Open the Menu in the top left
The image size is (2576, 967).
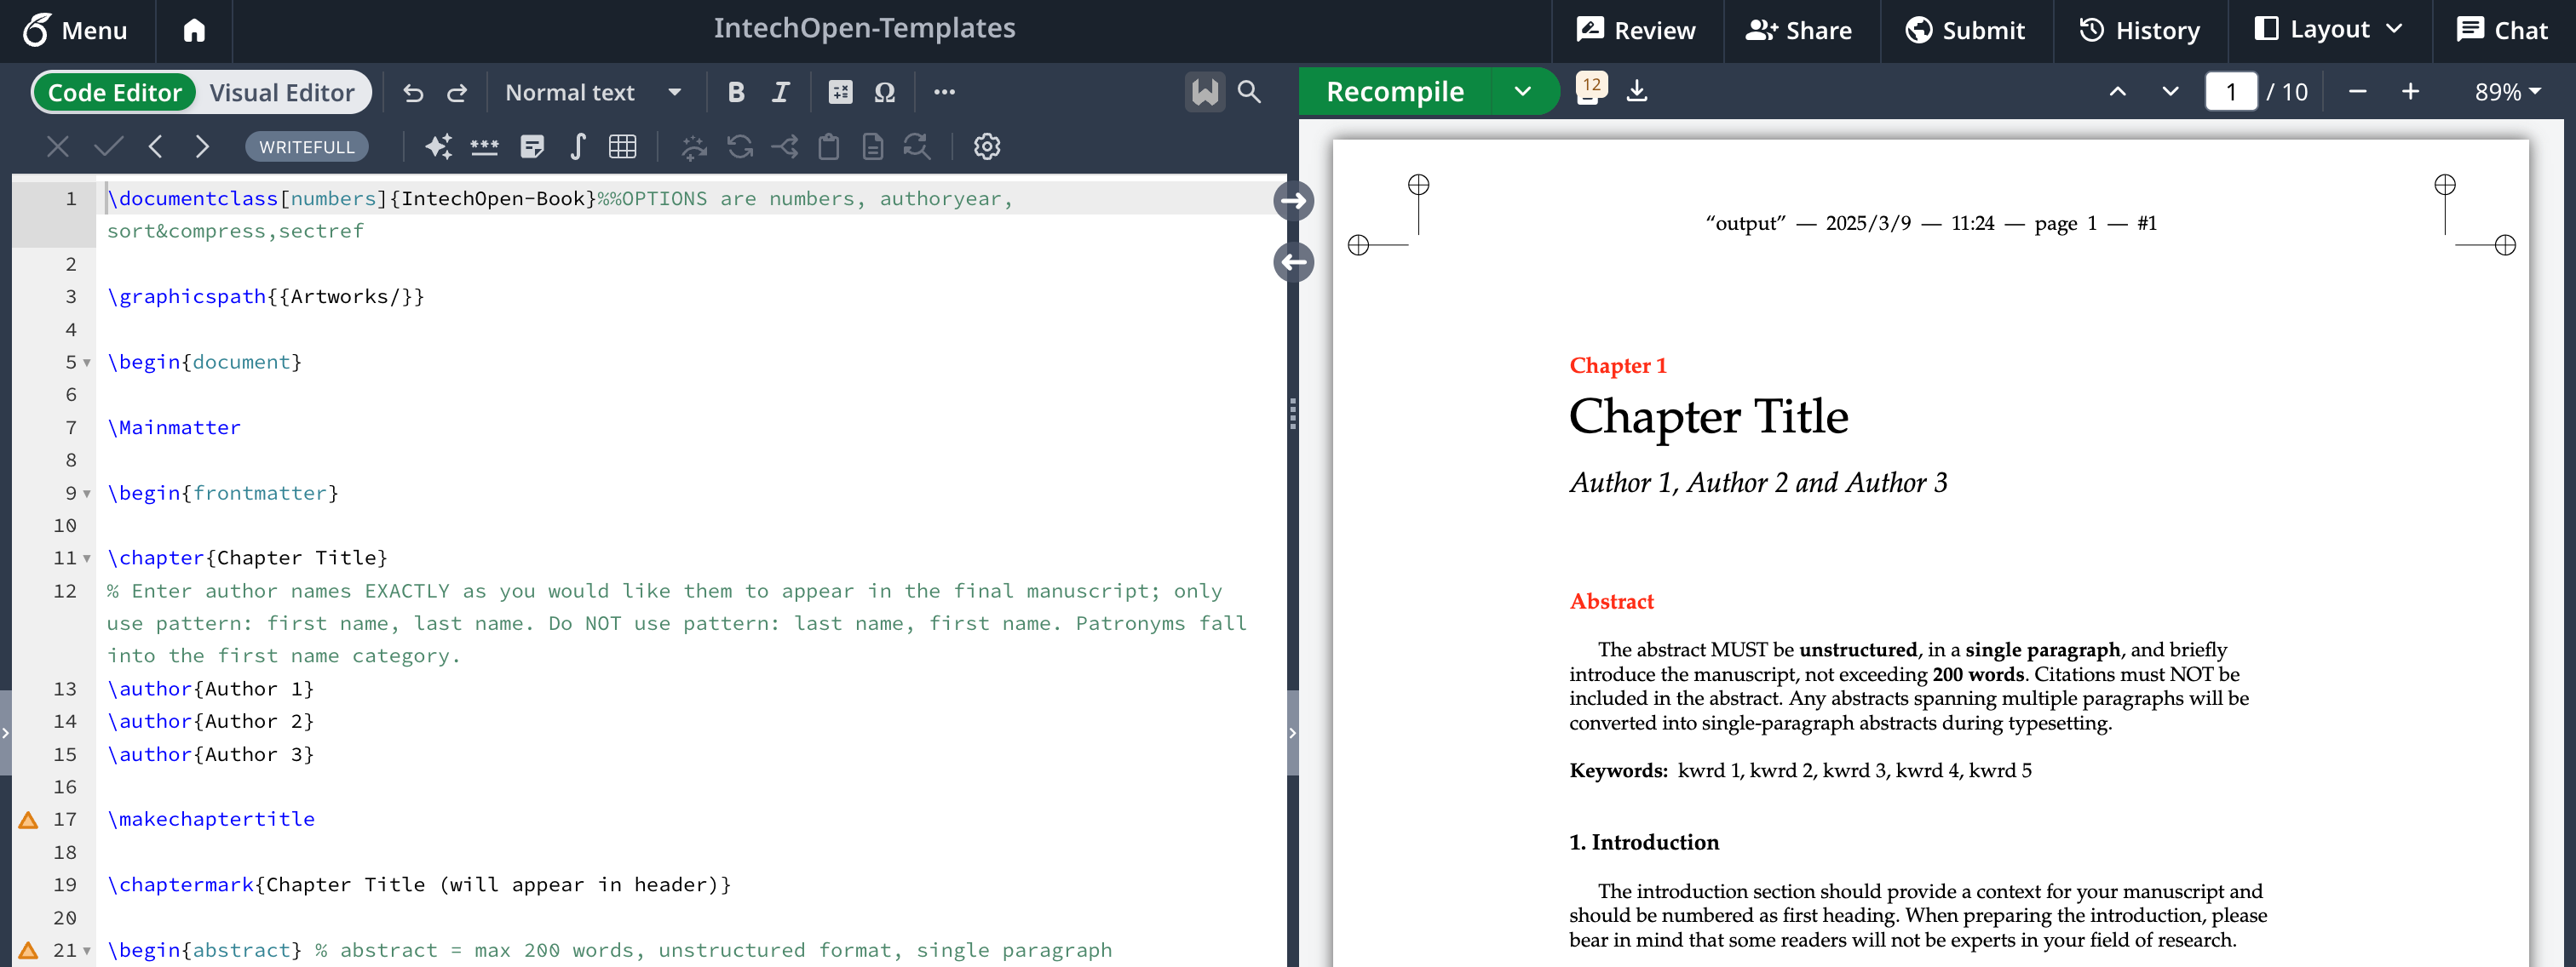pos(80,30)
